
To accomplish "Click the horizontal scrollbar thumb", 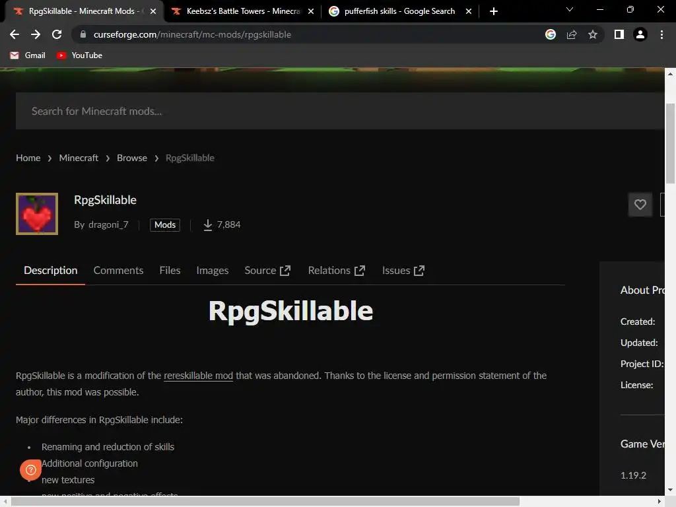I will [x=265, y=502].
